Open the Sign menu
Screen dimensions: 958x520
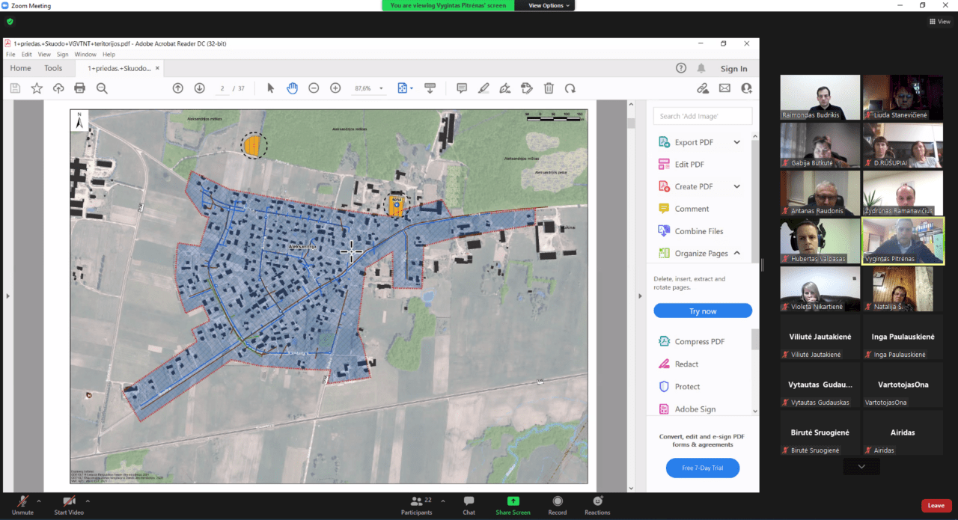(x=63, y=55)
